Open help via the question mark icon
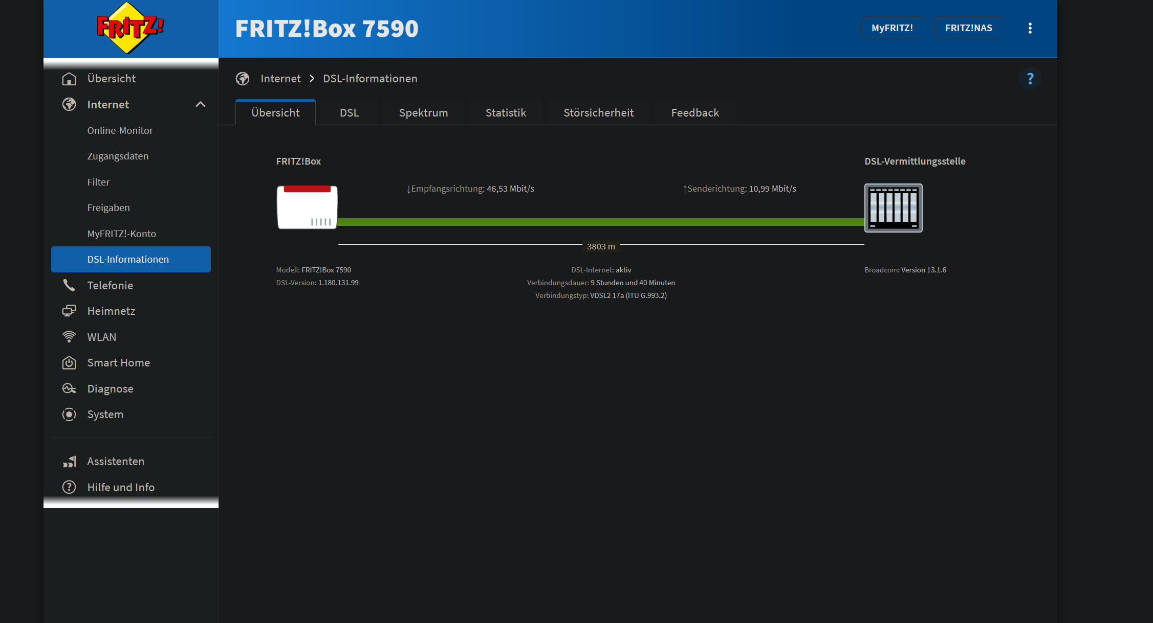This screenshot has height=623, width=1153. 1030,79
